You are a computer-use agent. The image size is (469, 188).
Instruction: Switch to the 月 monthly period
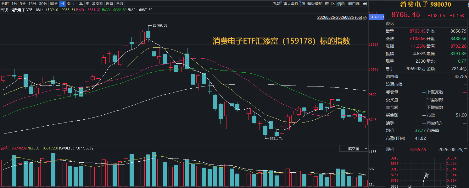pyautogui.click(x=75, y=4)
